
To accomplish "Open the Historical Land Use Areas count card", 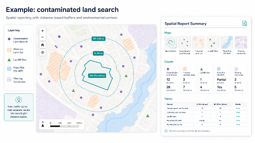I will 188,79.
